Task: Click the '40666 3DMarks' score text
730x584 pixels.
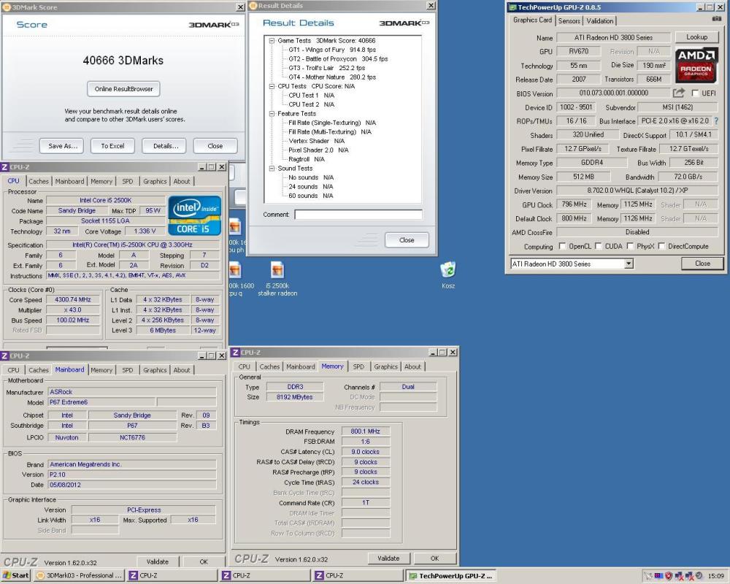Action: (123, 61)
